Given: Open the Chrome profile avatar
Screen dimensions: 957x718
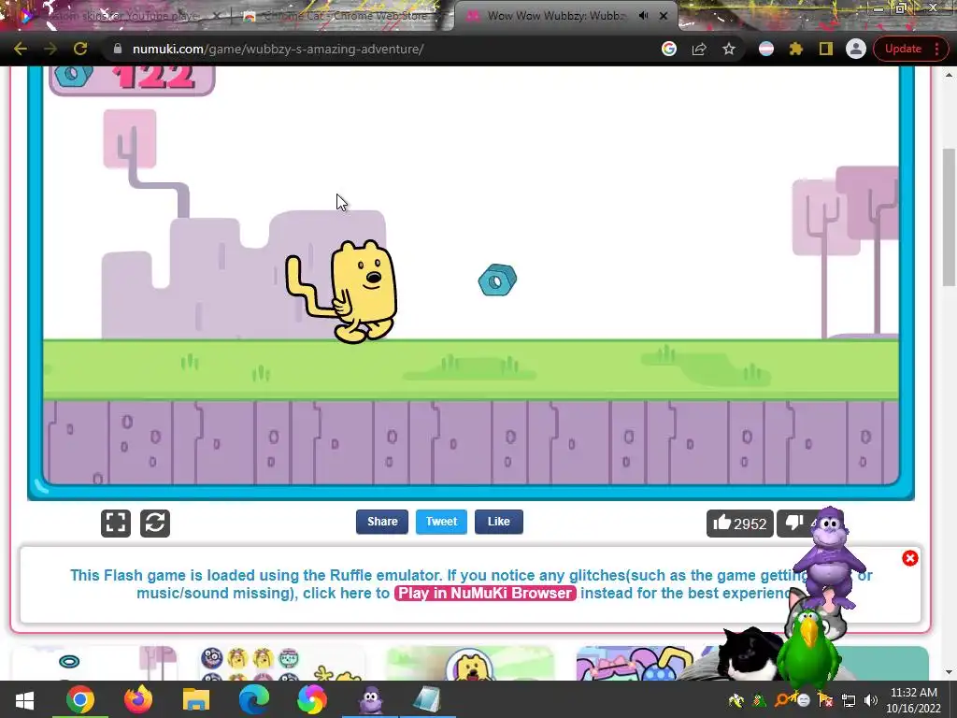Looking at the screenshot, I should (x=856, y=49).
